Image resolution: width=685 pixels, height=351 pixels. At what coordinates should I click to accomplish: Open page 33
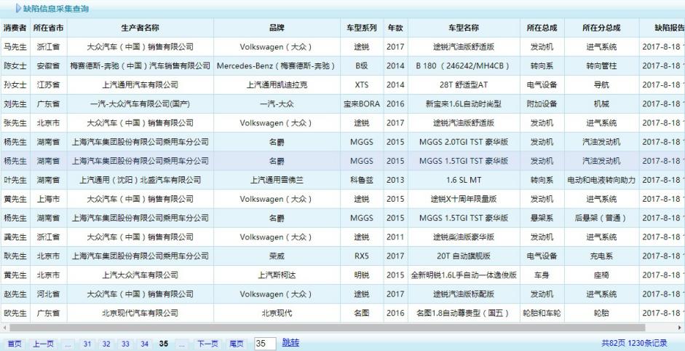pos(125,344)
